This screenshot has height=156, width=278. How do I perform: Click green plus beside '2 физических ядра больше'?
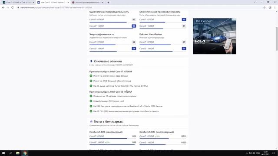coord(91,76)
